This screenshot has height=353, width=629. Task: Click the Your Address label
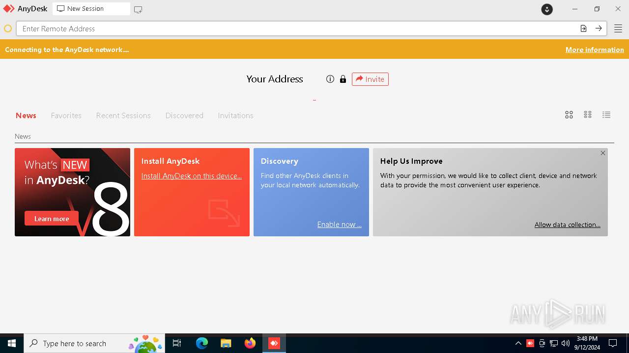275,79
